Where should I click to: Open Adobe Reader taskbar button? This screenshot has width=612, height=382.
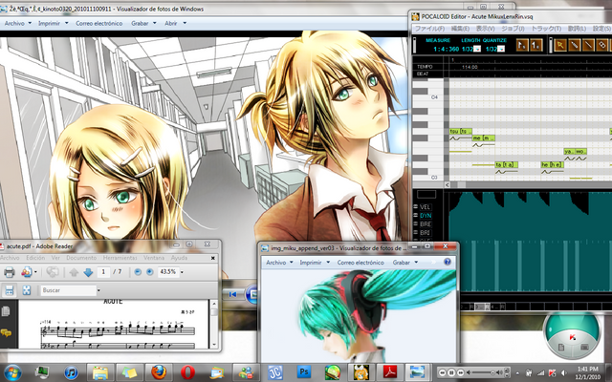(390, 372)
